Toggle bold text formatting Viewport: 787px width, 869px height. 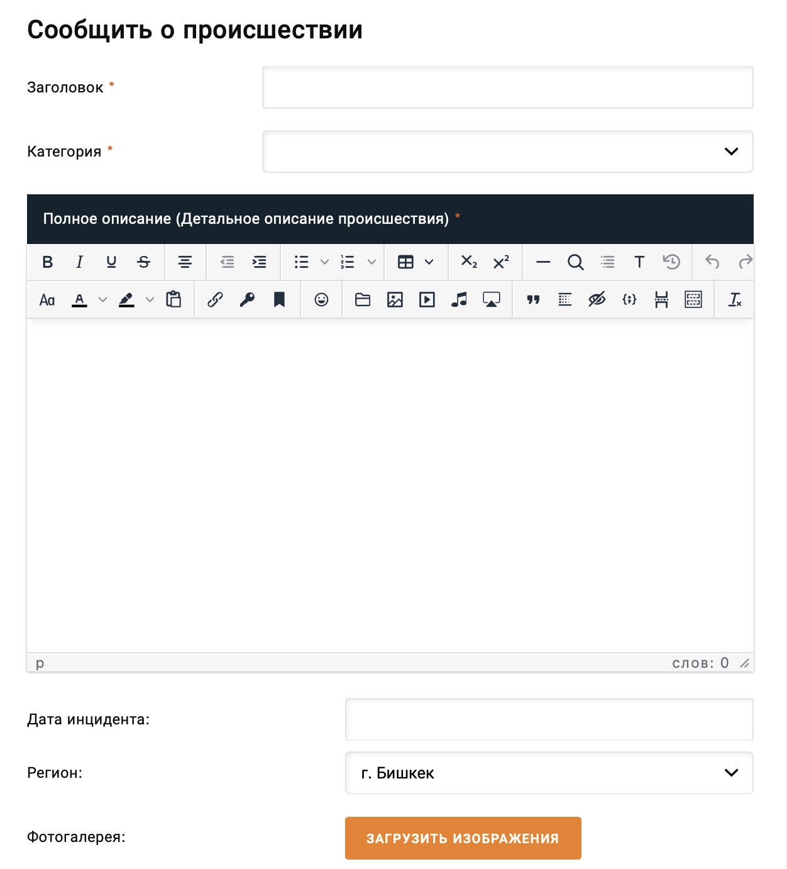(x=47, y=262)
